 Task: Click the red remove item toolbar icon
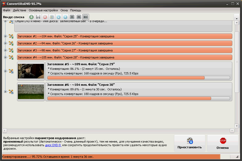coord(45,17)
